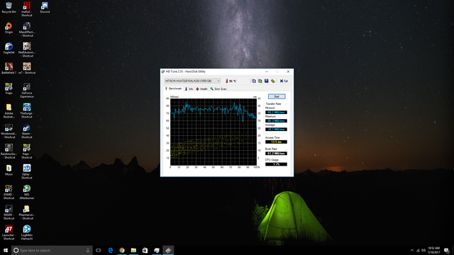
Task: Minimize the HD Tune window
Action: tap(267, 72)
